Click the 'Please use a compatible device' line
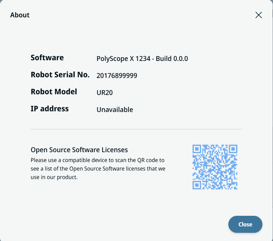This screenshot has height=241, width=273. [x=97, y=160]
